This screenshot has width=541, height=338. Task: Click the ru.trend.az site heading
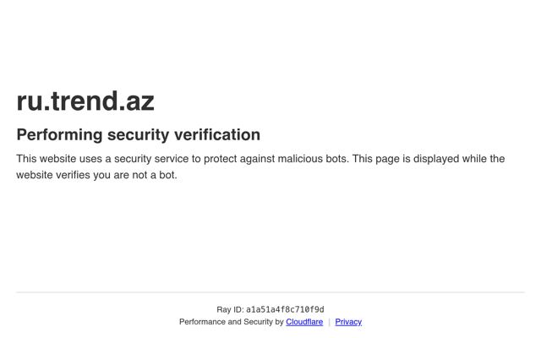click(x=85, y=101)
